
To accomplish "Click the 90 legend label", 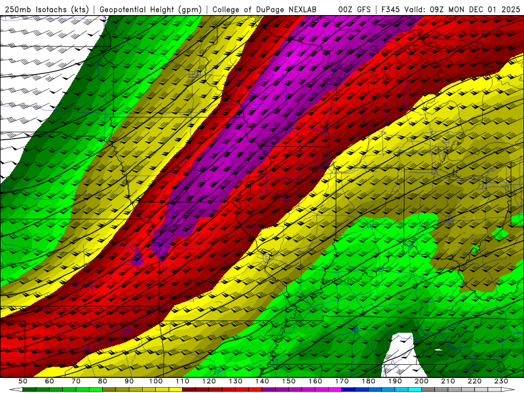I will [129, 381].
